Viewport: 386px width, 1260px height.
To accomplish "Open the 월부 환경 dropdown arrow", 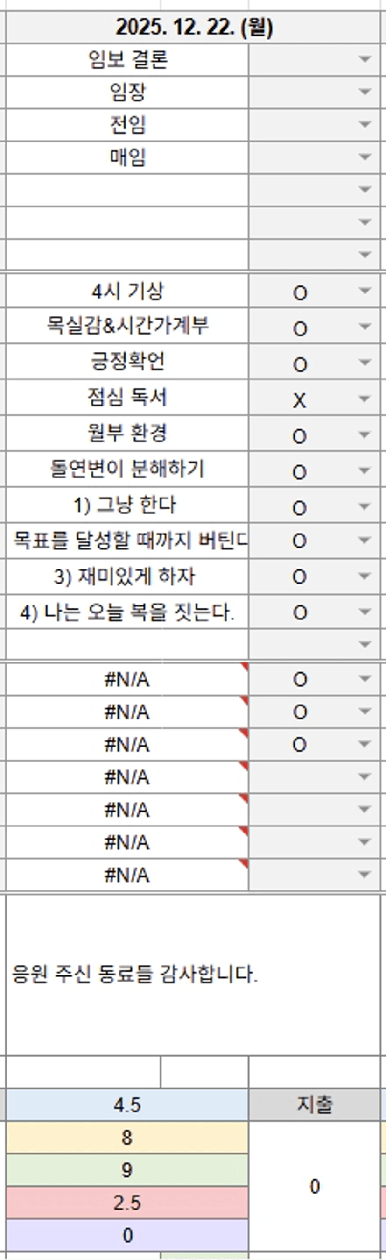I will [x=364, y=435].
